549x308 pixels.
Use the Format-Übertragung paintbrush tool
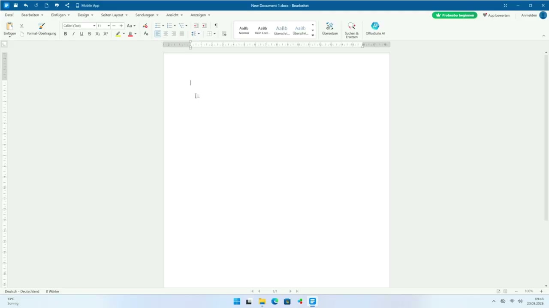(42, 29)
